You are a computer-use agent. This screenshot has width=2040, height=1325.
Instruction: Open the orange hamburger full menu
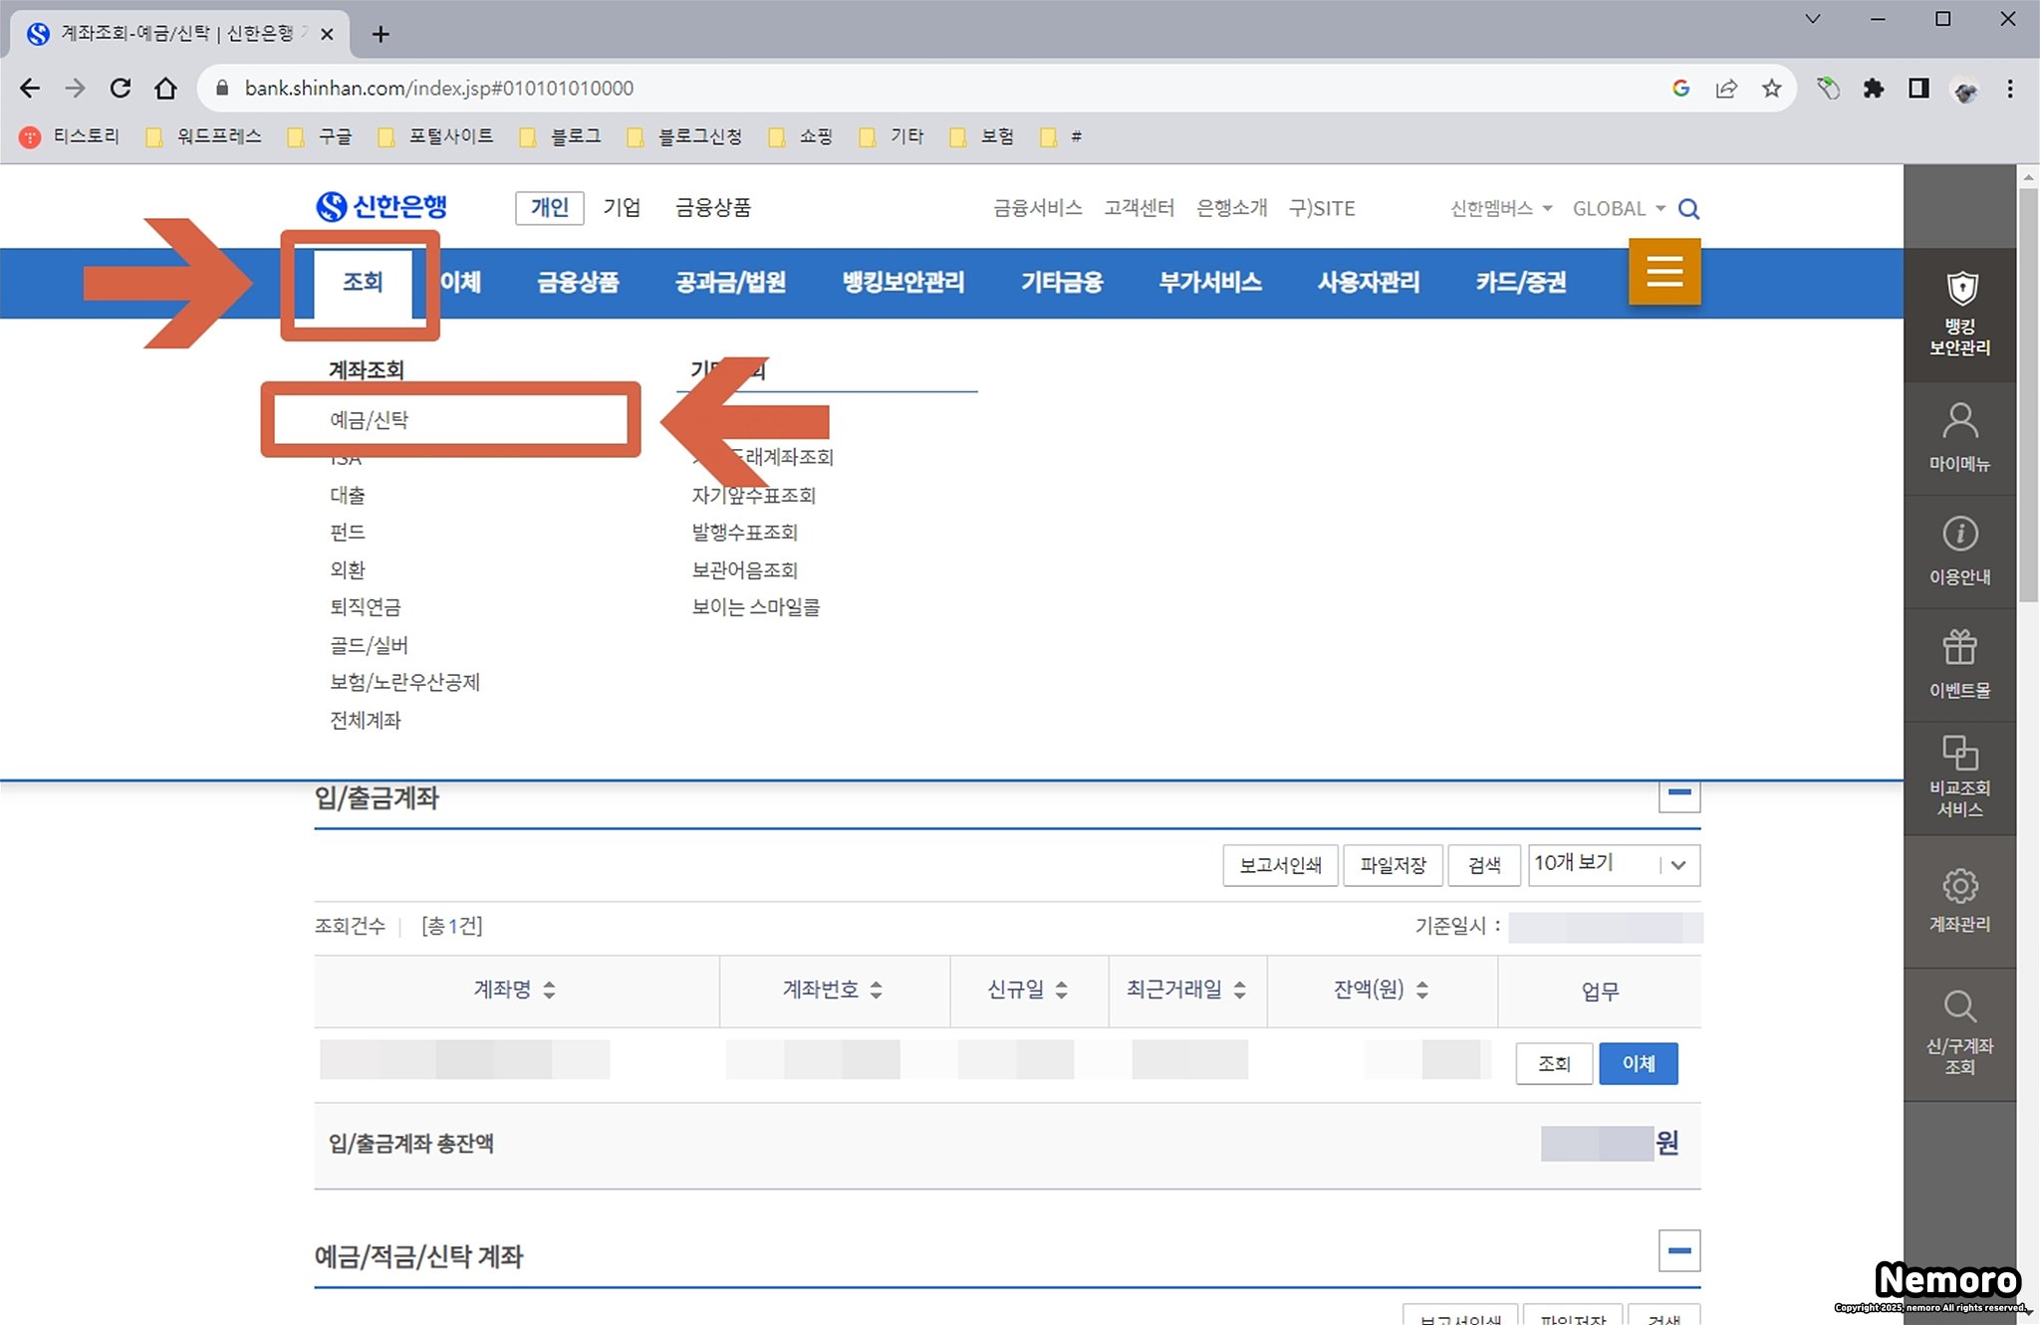click(1664, 271)
